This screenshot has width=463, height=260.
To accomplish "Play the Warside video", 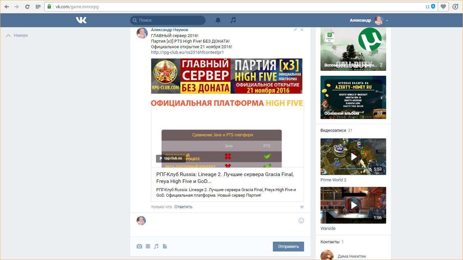I will (x=353, y=205).
